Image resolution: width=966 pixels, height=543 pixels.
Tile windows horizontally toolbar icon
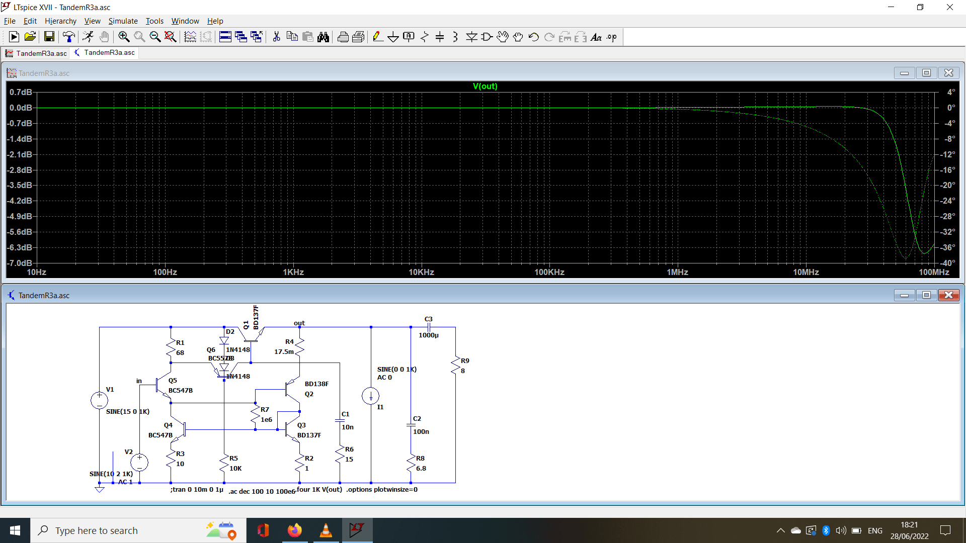[225, 37]
